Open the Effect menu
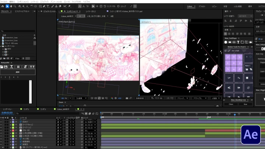The width and height of the screenshot is (265, 149). 45,1
